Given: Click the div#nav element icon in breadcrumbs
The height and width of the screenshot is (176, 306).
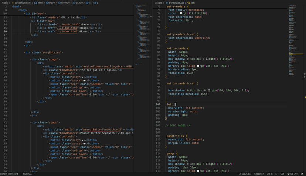Looking at the screenshot, I should [59, 3].
